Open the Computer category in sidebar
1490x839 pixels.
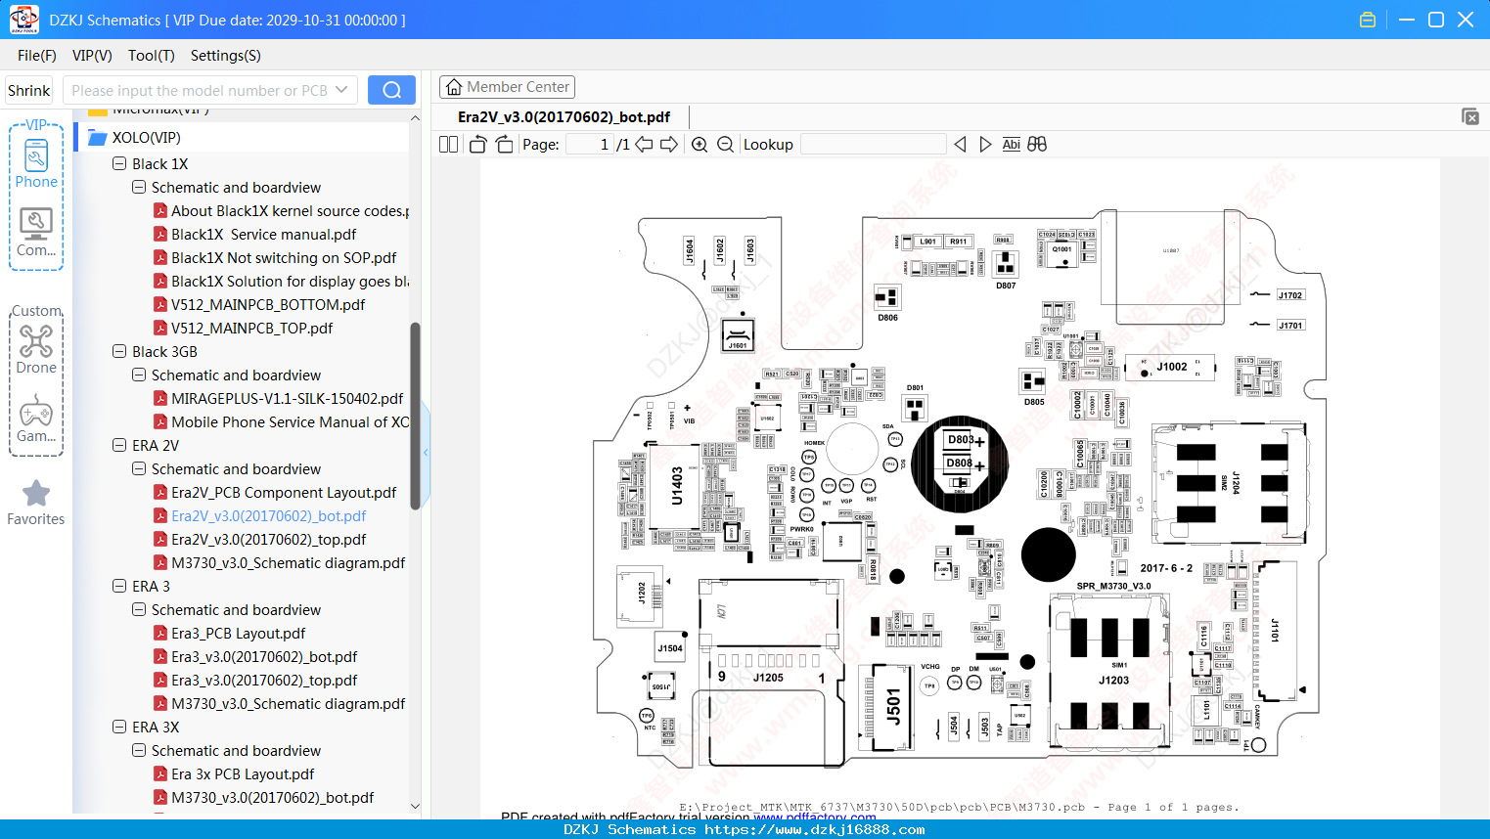[x=36, y=232]
